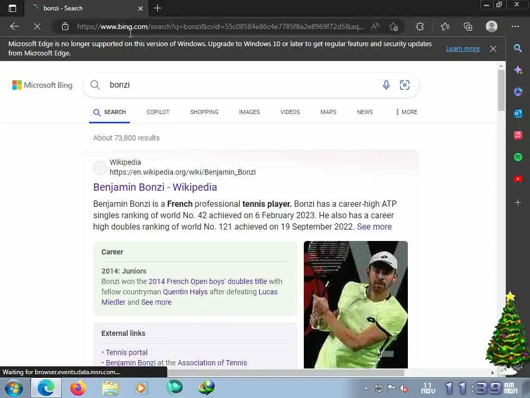Switch to the VIDEOS tab
This screenshot has width=530, height=398.
coord(290,112)
